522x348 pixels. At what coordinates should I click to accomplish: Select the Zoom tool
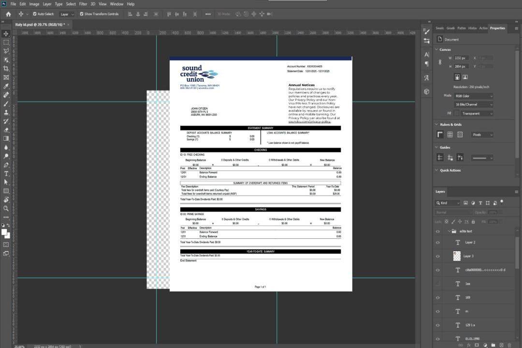coord(6,208)
